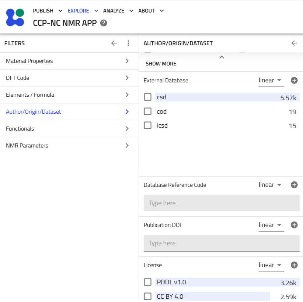Screen dimensions: 303x302
Task: Click the CC BY 4.0 count 2.59k
Action: pyautogui.click(x=288, y=297)
